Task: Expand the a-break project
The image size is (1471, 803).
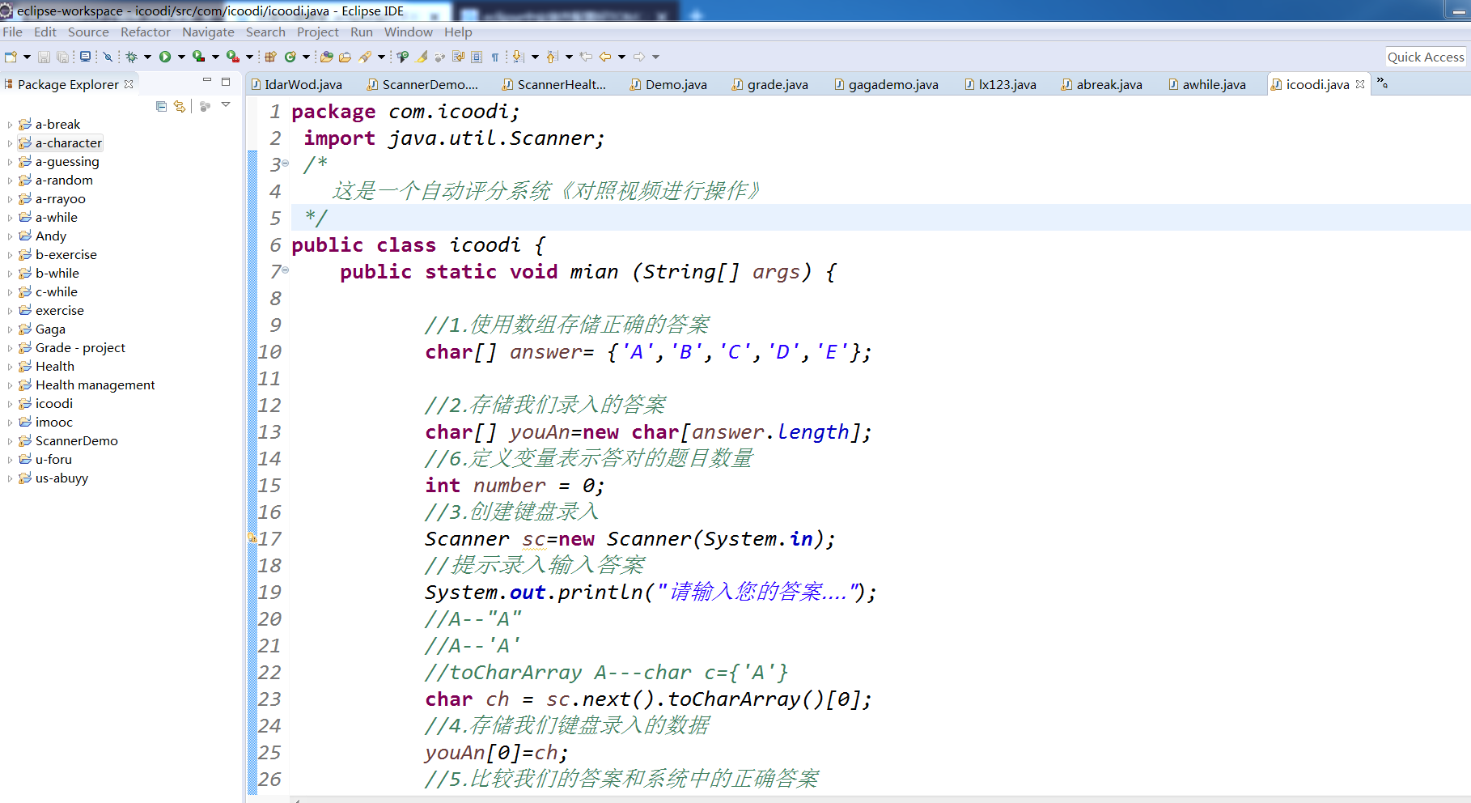Action: pos(10,125)
